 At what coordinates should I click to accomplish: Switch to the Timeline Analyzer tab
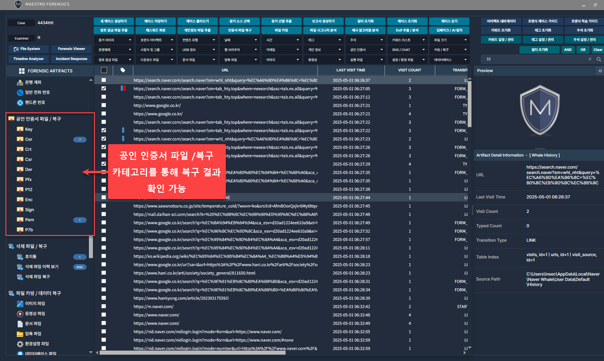tap(29, 59)
